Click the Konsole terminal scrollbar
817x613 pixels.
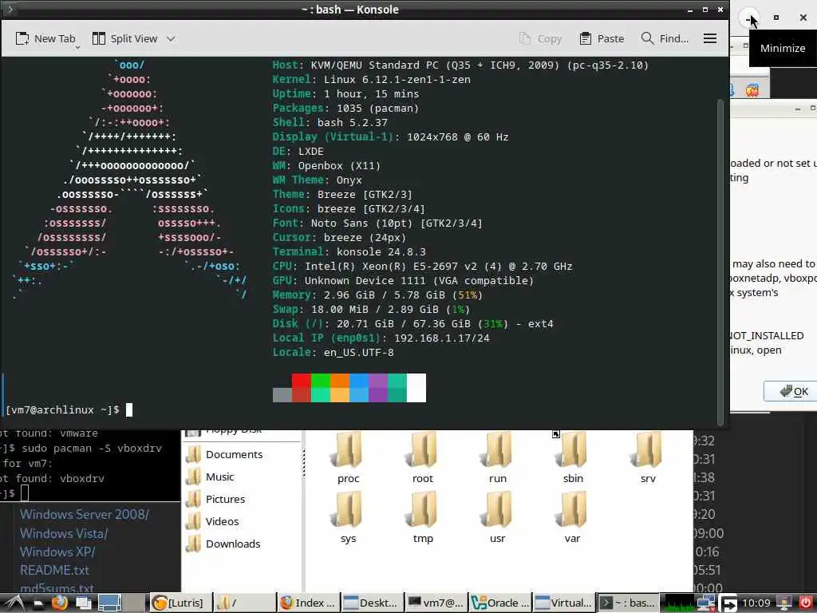point(720,262)
